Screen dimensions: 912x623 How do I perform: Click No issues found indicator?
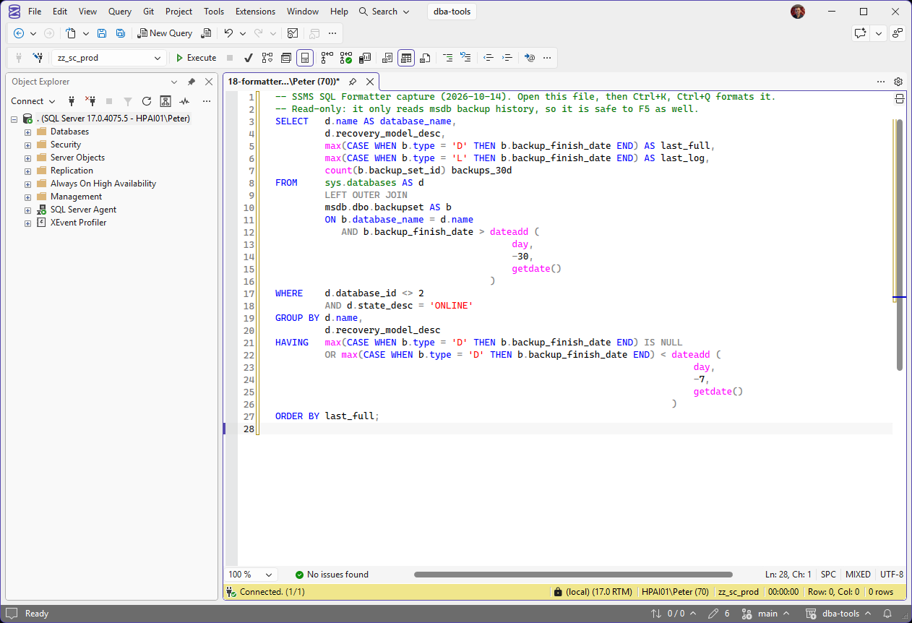coord(332,575)
